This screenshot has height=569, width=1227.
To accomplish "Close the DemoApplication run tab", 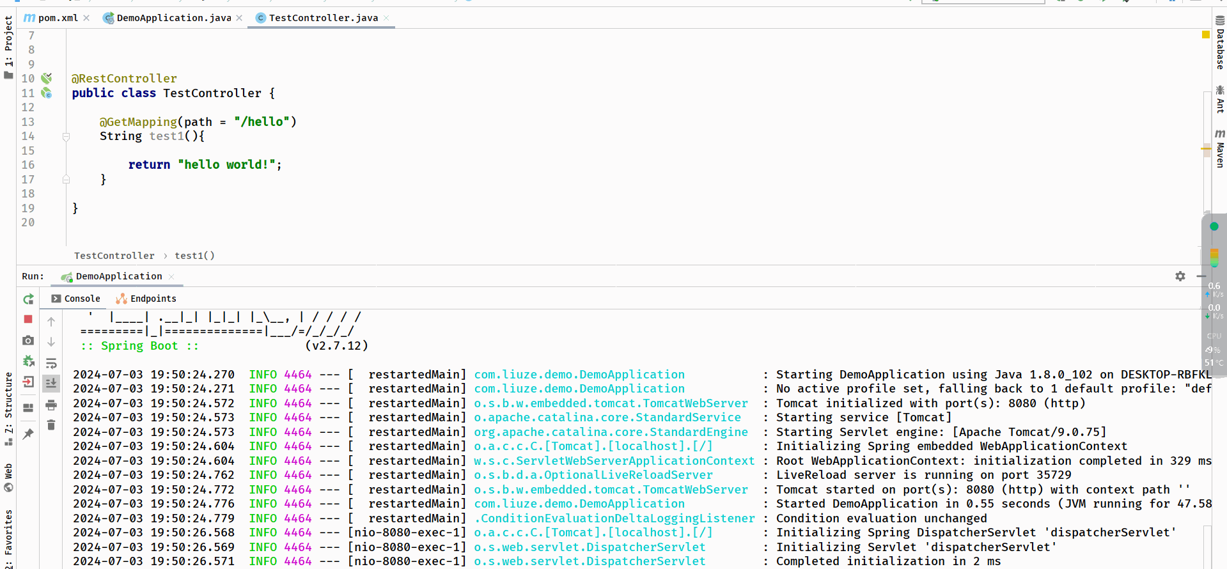I will coord(171,277).
